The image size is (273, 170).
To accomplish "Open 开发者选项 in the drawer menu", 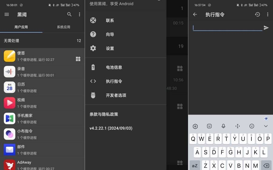I will (x=126, y=95).
